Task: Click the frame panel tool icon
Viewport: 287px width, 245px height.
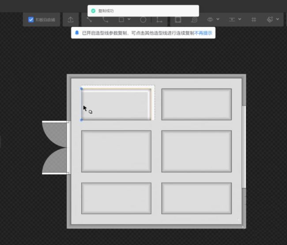Action: [x=178, y=20]
